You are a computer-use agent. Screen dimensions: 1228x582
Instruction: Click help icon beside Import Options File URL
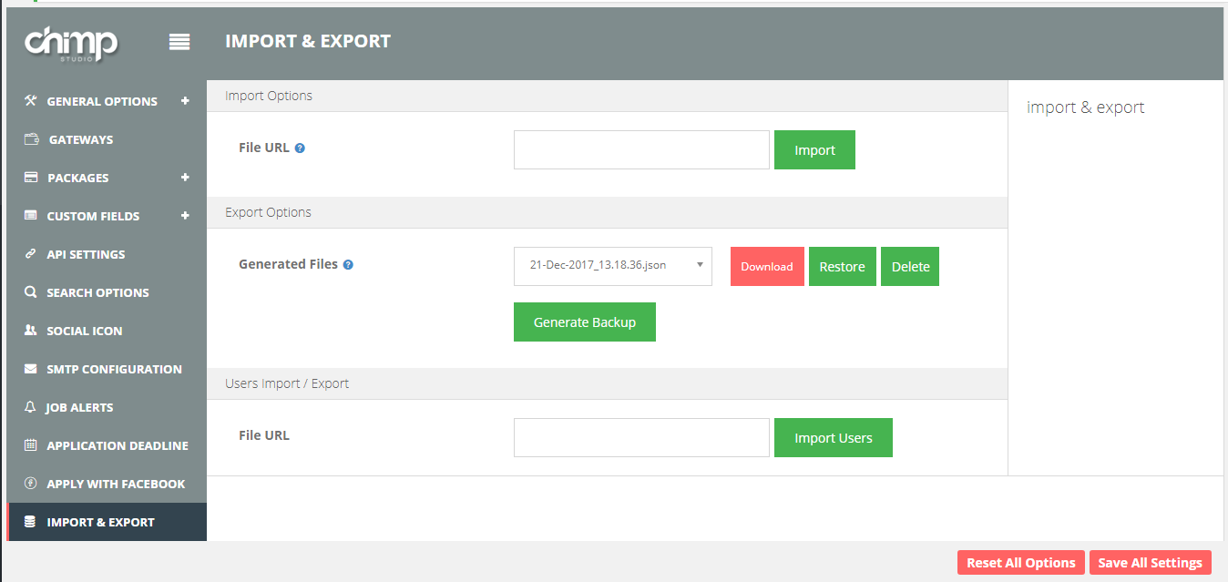(x=300, y=148)
